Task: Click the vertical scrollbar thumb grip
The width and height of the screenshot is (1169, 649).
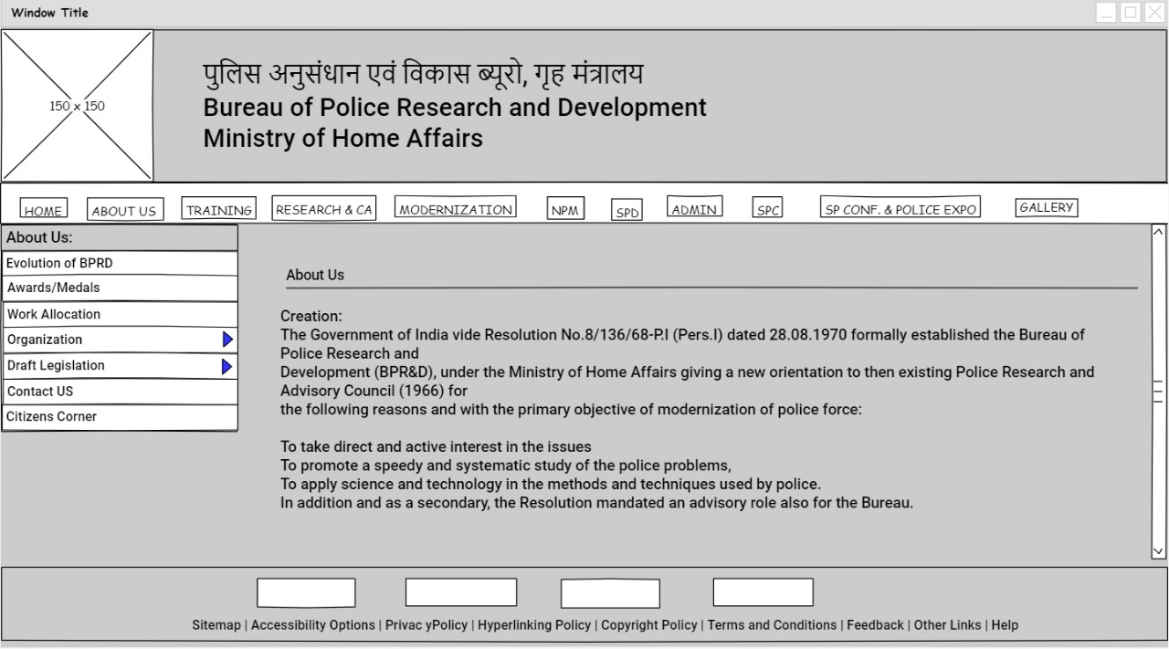Action: coord(1159,392)
